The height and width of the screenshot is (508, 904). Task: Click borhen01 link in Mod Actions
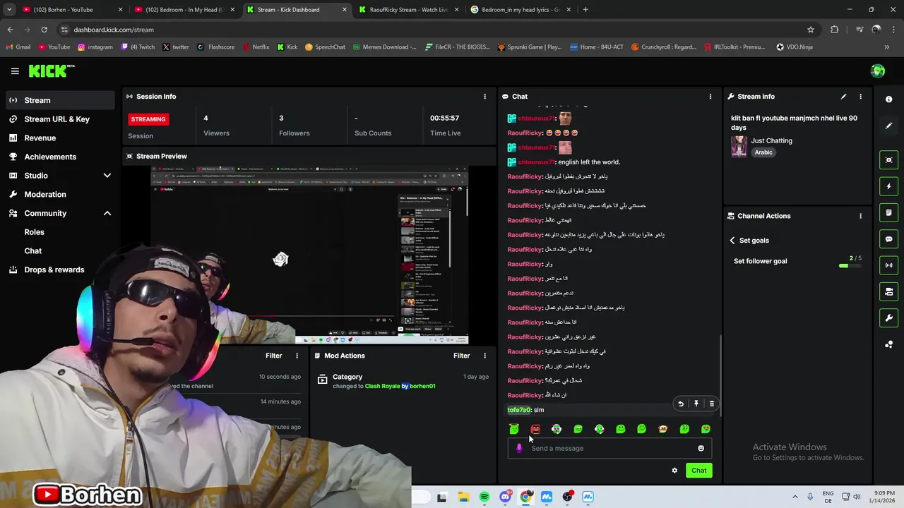coord(422,387)
